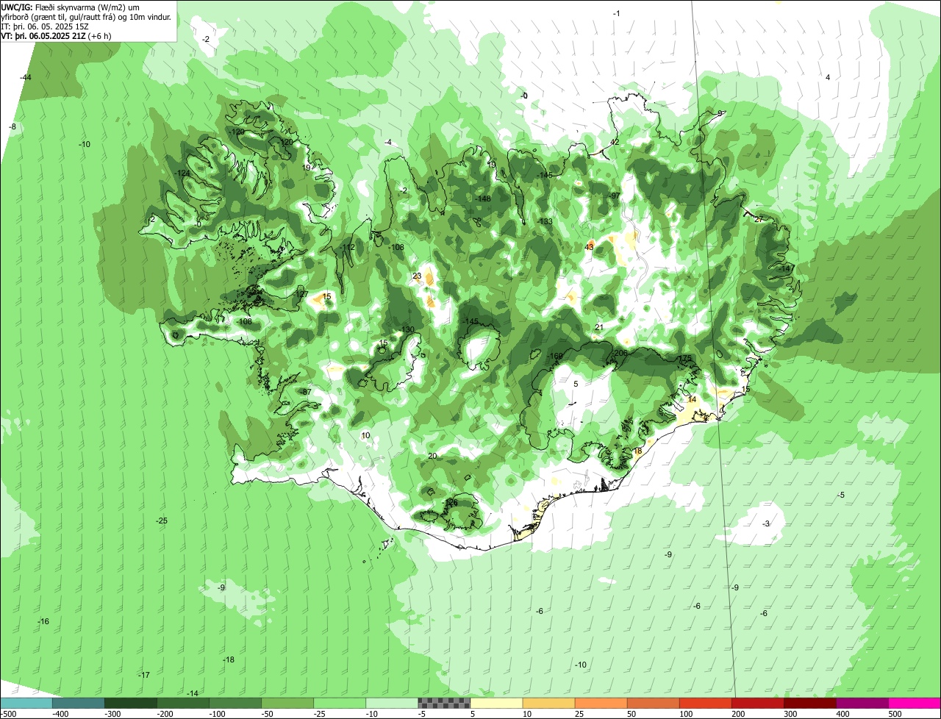
Task: Click the -87 value in southwest Iceland
Action: [x=306, y=392]
